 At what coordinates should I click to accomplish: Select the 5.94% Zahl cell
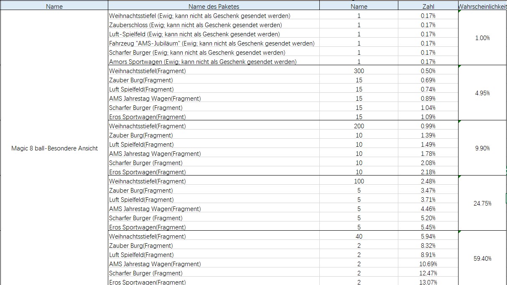click(x=428, y=236)
